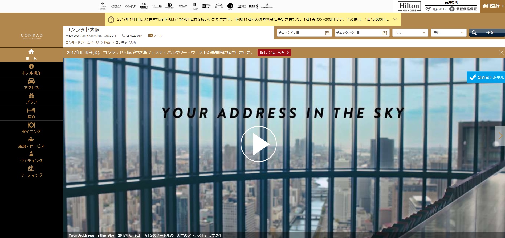Image resolution: width=505 pixels, height=238 pixels.
Task: Select ミーティング in the sidebar
Action: pos(31,172)
